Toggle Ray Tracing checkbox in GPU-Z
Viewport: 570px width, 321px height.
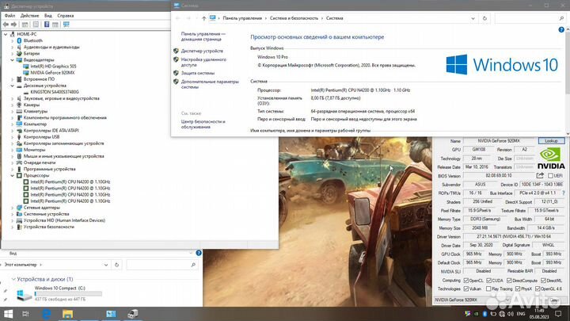[488, 289]
